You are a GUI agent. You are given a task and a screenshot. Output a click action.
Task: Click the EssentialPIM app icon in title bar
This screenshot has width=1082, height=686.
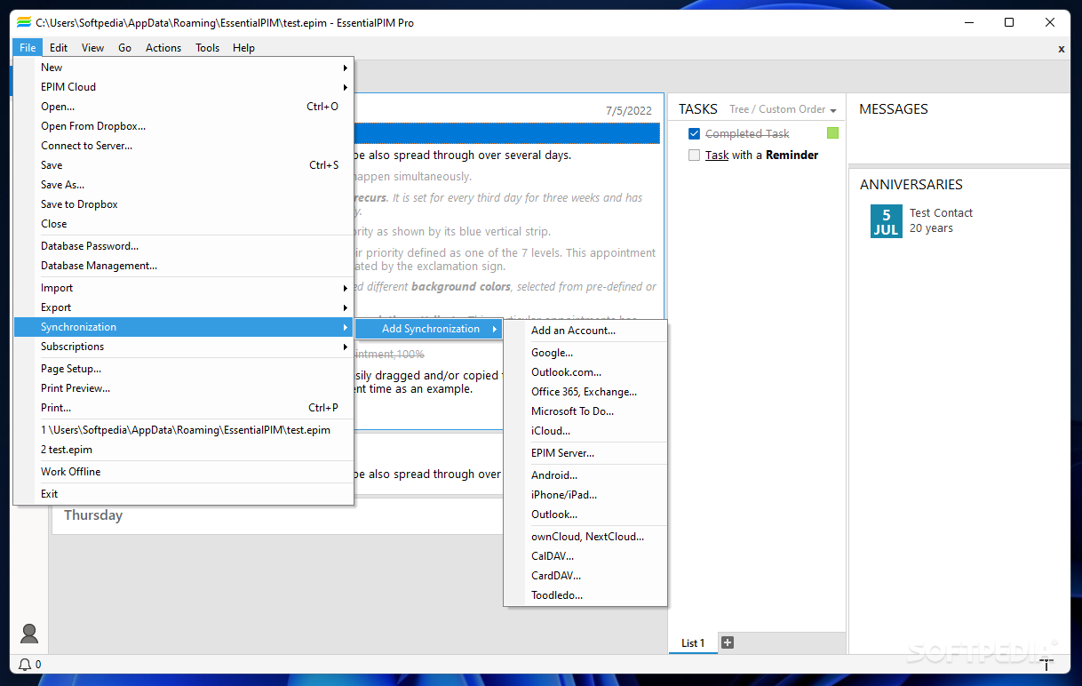pyautogui.click(x=24, y=22)
